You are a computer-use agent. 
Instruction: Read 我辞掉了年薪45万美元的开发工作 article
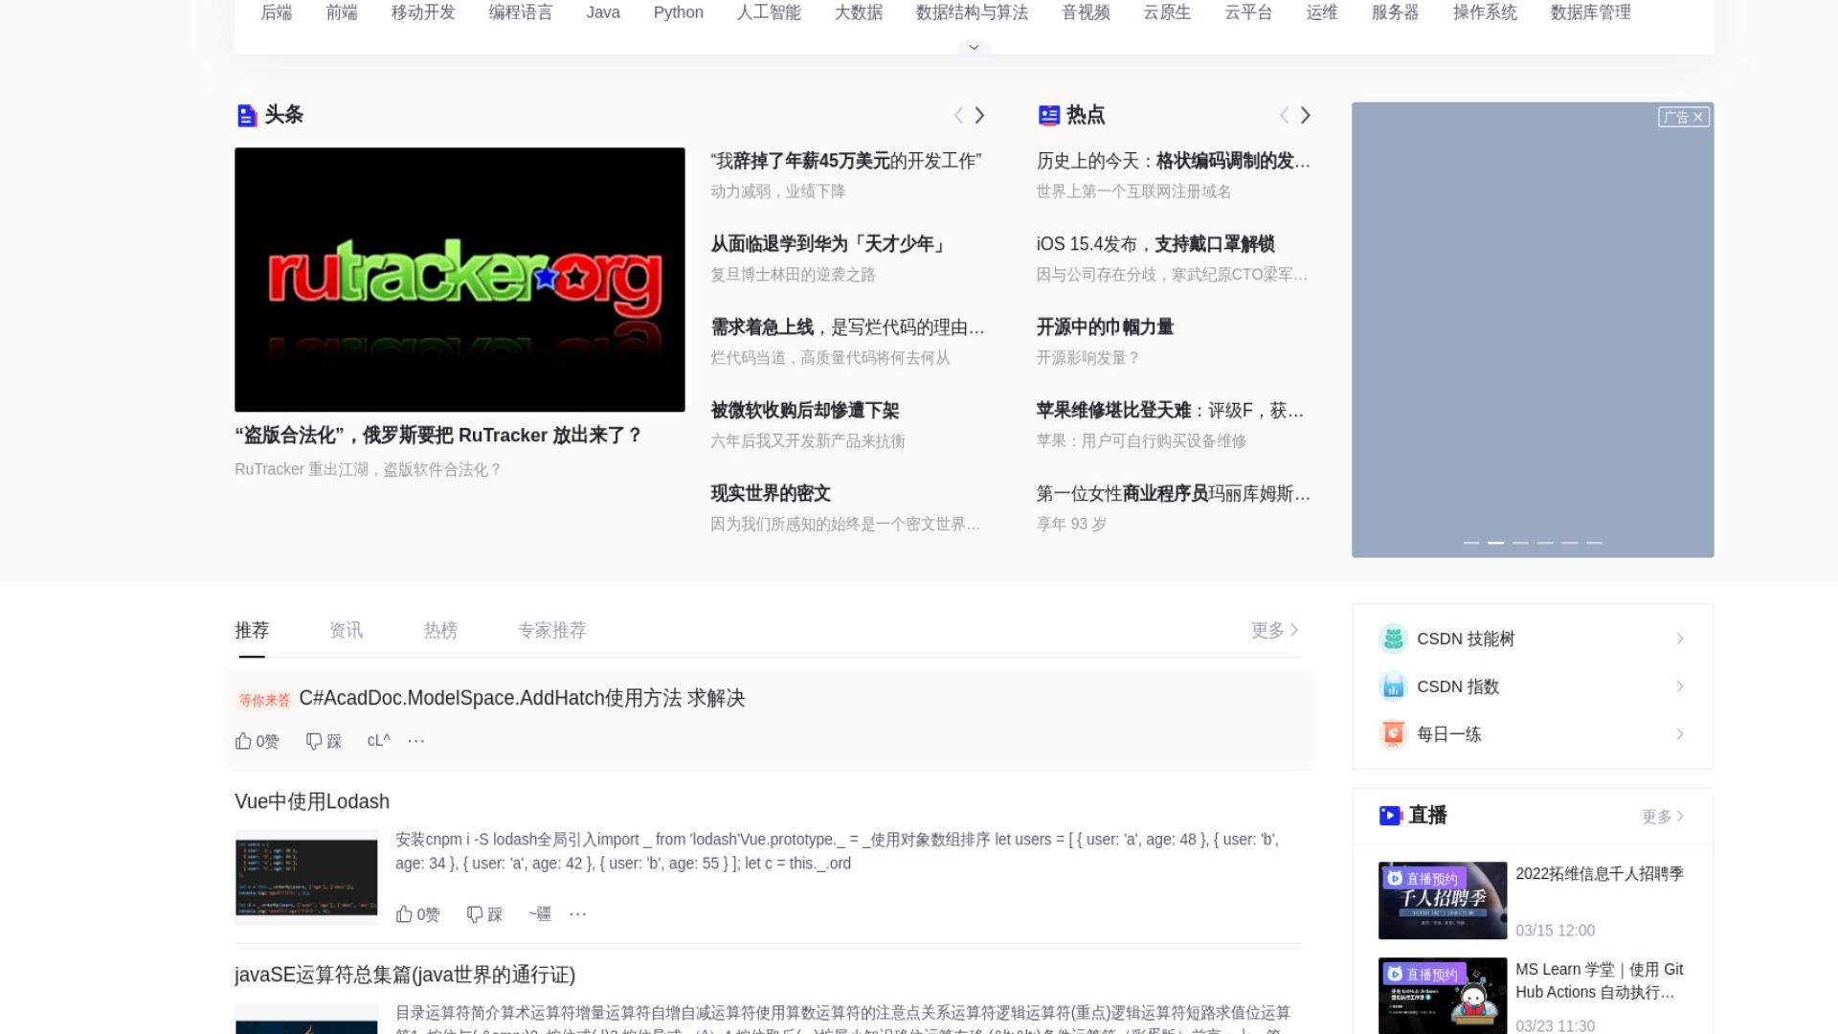846,161
